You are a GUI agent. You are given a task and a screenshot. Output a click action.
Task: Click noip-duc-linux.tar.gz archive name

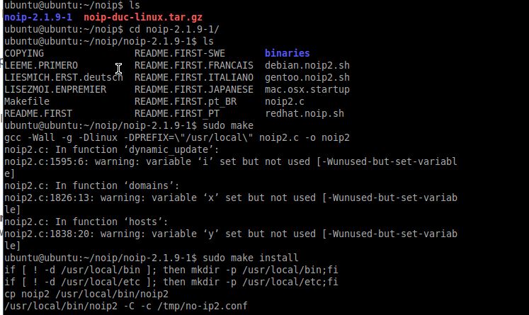[x=143, y=17]
